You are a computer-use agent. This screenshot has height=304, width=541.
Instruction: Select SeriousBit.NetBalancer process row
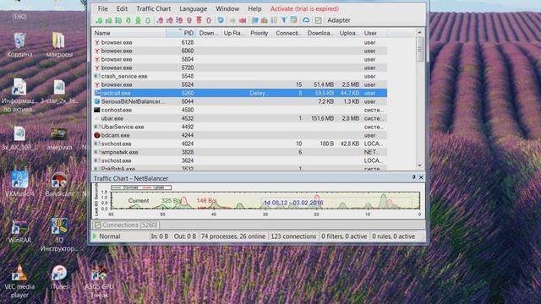(240, 101)
